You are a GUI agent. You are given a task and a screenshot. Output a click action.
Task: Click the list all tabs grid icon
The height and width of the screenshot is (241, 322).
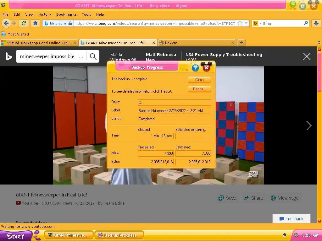point(319,43)
